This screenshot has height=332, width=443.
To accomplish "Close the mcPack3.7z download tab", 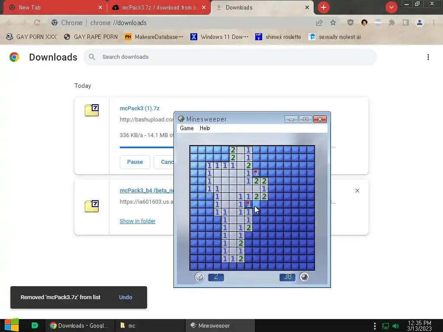I will click(x=204, y=8).
